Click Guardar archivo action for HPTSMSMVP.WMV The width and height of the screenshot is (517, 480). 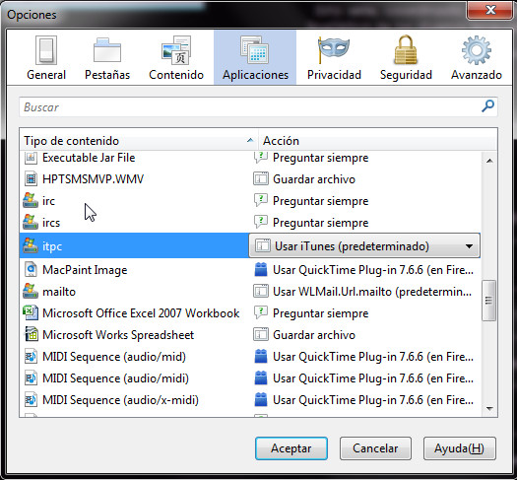pos(314,179)
